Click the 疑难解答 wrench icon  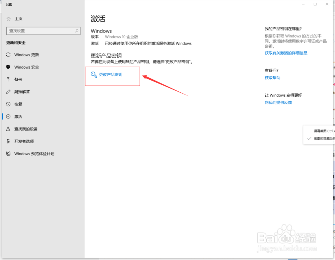coord(8,92)
